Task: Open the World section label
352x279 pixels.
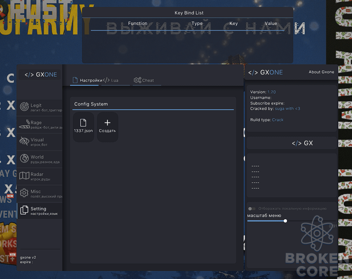Action: coord(37,157)
